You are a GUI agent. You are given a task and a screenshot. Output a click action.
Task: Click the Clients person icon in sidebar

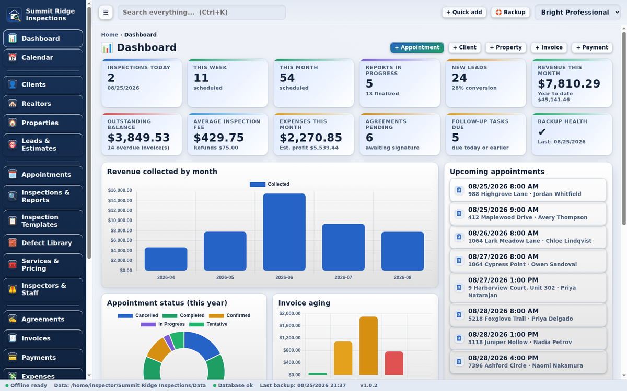click(13, 84)
